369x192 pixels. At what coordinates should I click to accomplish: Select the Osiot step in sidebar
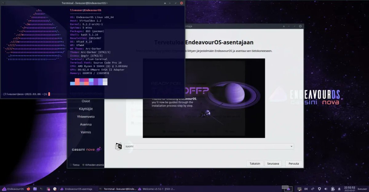tap(86, 101)
